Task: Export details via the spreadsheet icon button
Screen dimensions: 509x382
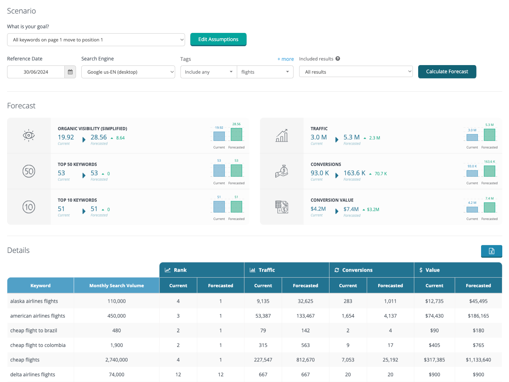Action: point(491,251)
